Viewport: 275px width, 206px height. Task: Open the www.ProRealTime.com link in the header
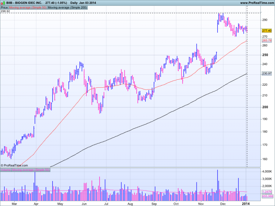pyautogui.click(x=257, y=3)
